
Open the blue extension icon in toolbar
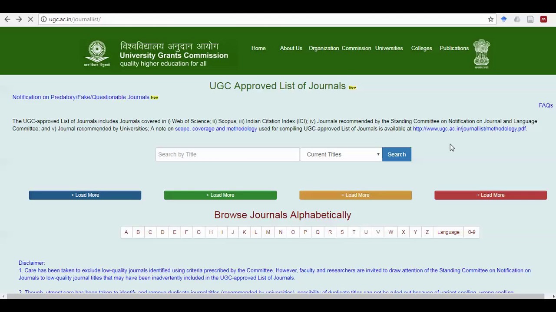(x=504, y=19)
